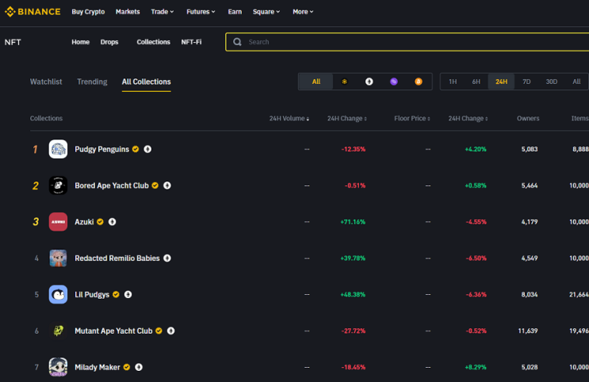Expand the Futures dropdown menu
The image size is (589, 382).
coord(201,12)
